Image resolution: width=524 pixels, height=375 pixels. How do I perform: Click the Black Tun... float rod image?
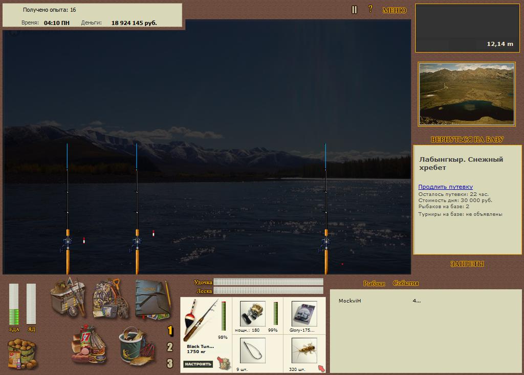pyautogui.click(x=201, y=319)
